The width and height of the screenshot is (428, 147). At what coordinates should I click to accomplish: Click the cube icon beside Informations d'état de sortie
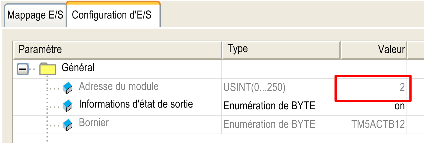(67, 106)
